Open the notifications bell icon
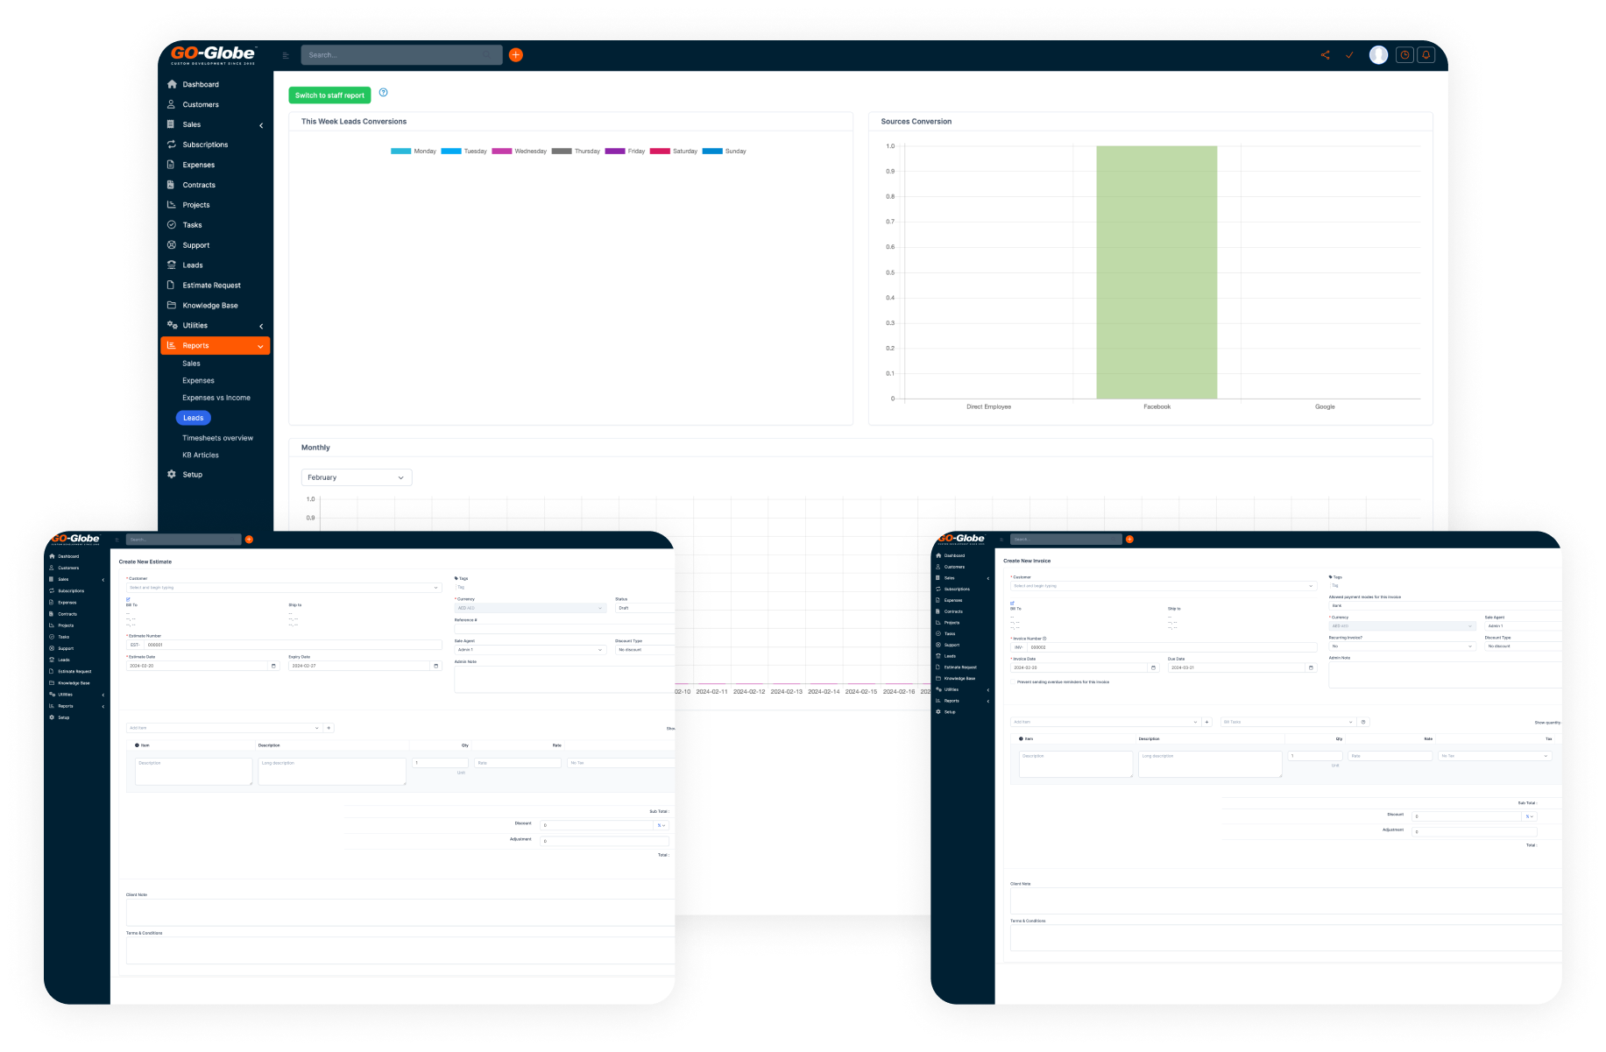The height and width of the screenshot is (1052, 1606). click(x=1426, y=55)
